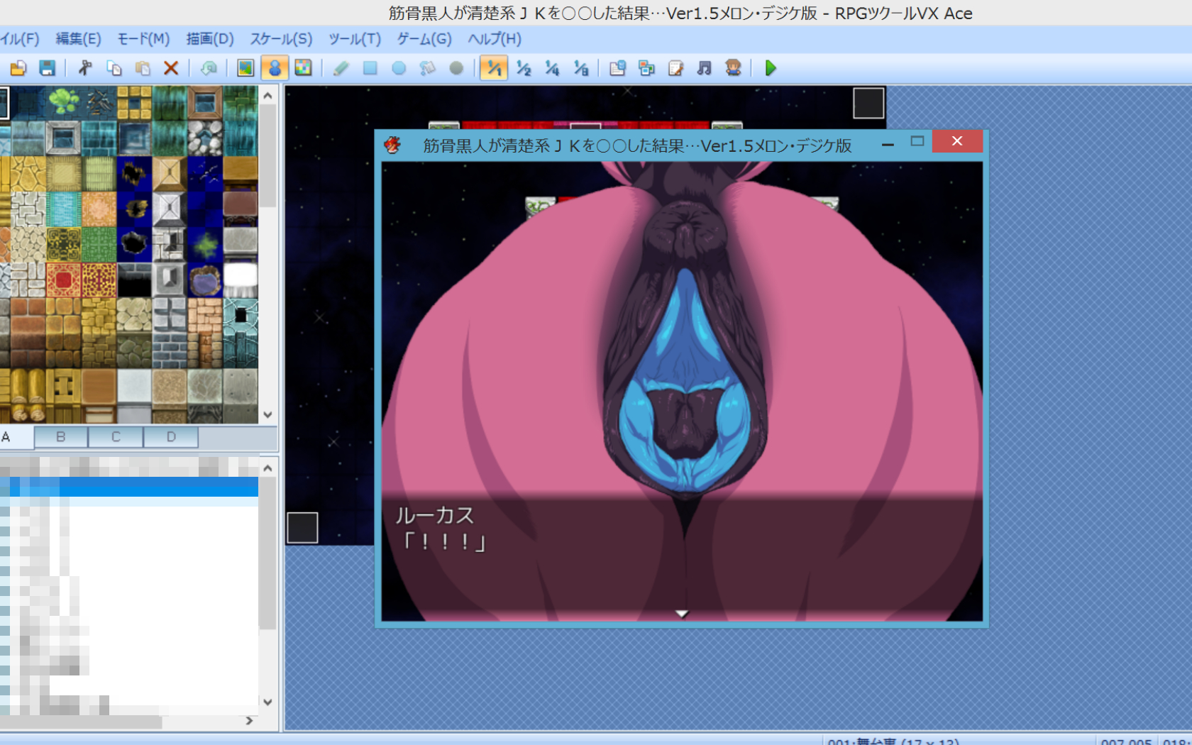Set map scale to 1/4

552,68
